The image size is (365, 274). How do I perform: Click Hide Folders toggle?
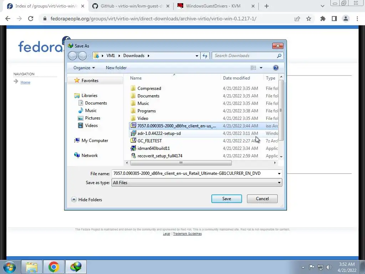[87, 199]
